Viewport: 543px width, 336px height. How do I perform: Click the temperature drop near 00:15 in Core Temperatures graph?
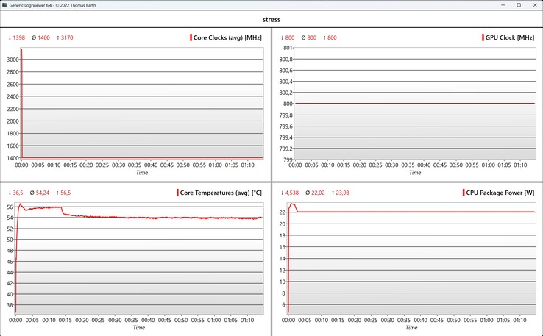pos(63,210)
